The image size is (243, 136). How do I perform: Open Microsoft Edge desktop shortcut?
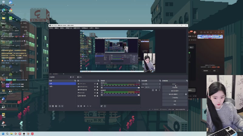coord(3,12)
